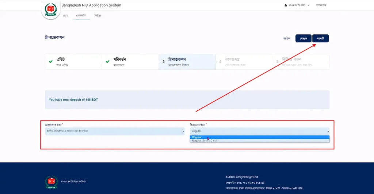
Task: Select the পরিবর্তন step
Action: click(130, 62)
